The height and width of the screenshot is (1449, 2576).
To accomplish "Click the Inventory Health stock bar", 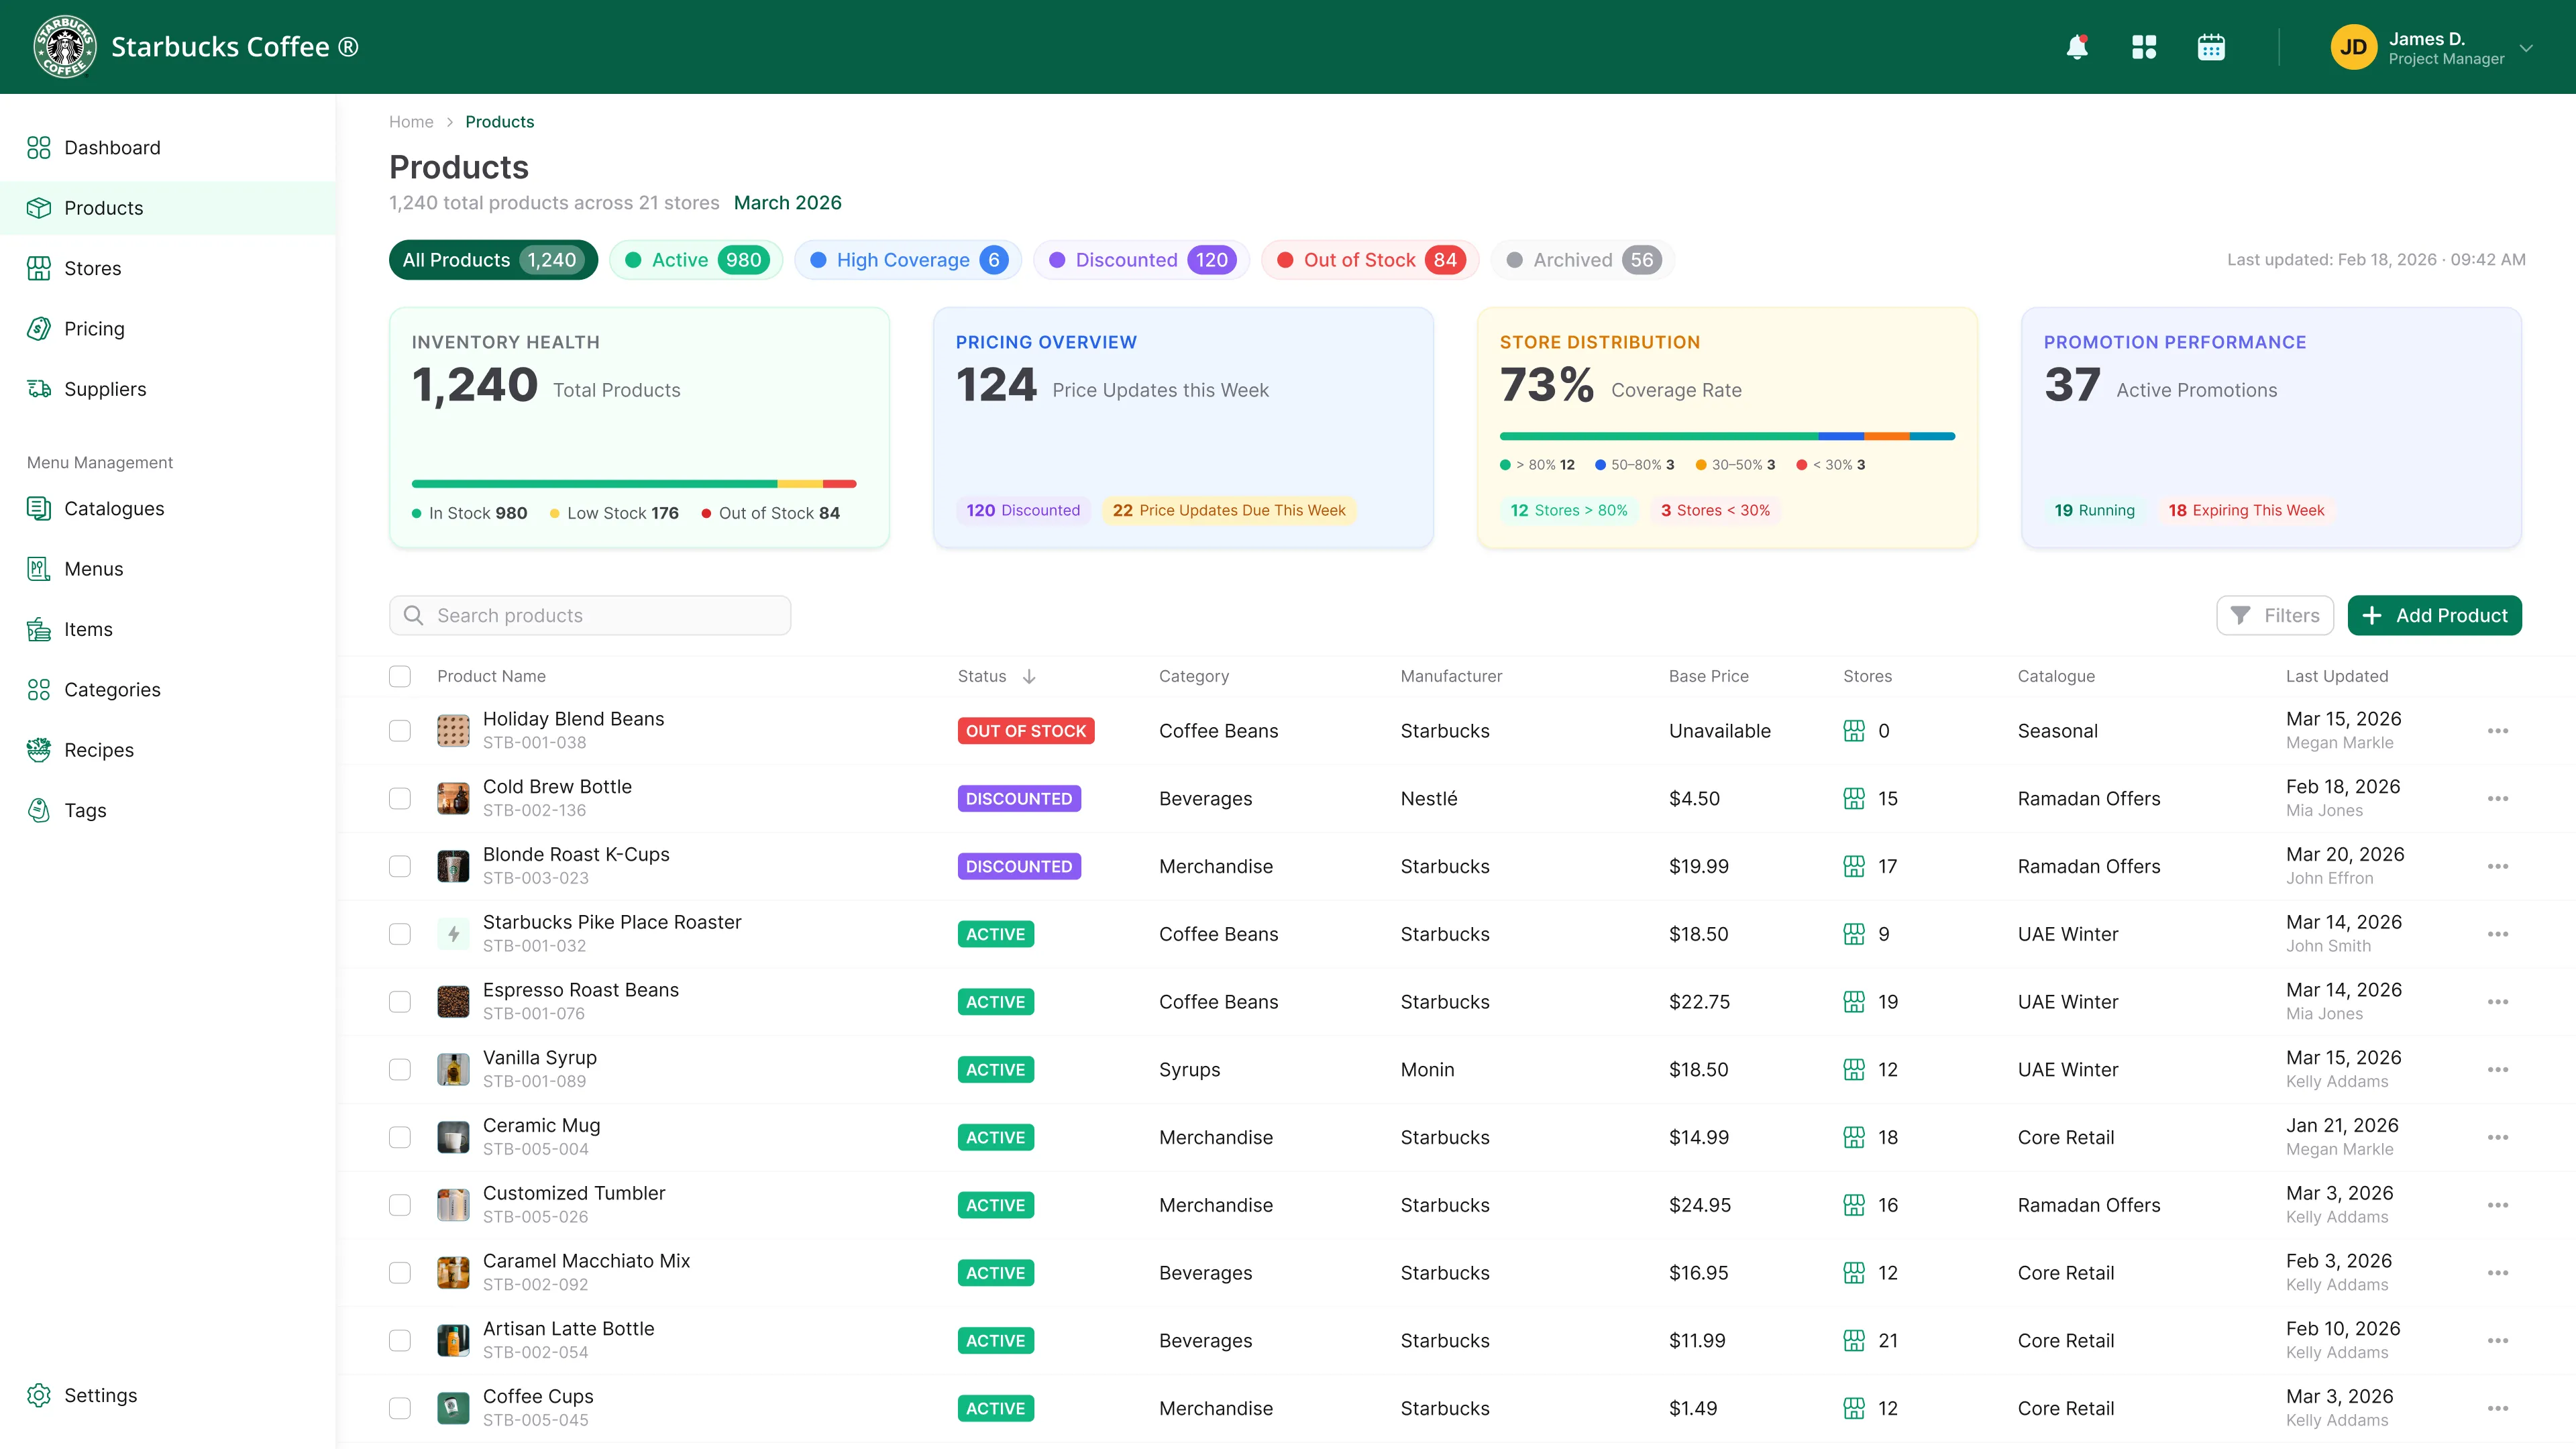I will click(634, 484).
